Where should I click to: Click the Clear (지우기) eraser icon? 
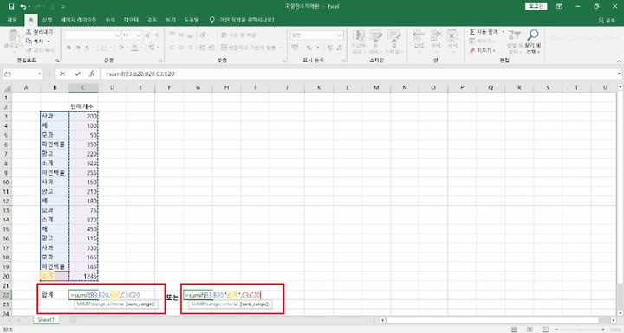tap(472, 50)
